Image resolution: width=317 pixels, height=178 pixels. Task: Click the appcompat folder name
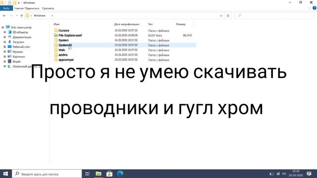(66, 60)
